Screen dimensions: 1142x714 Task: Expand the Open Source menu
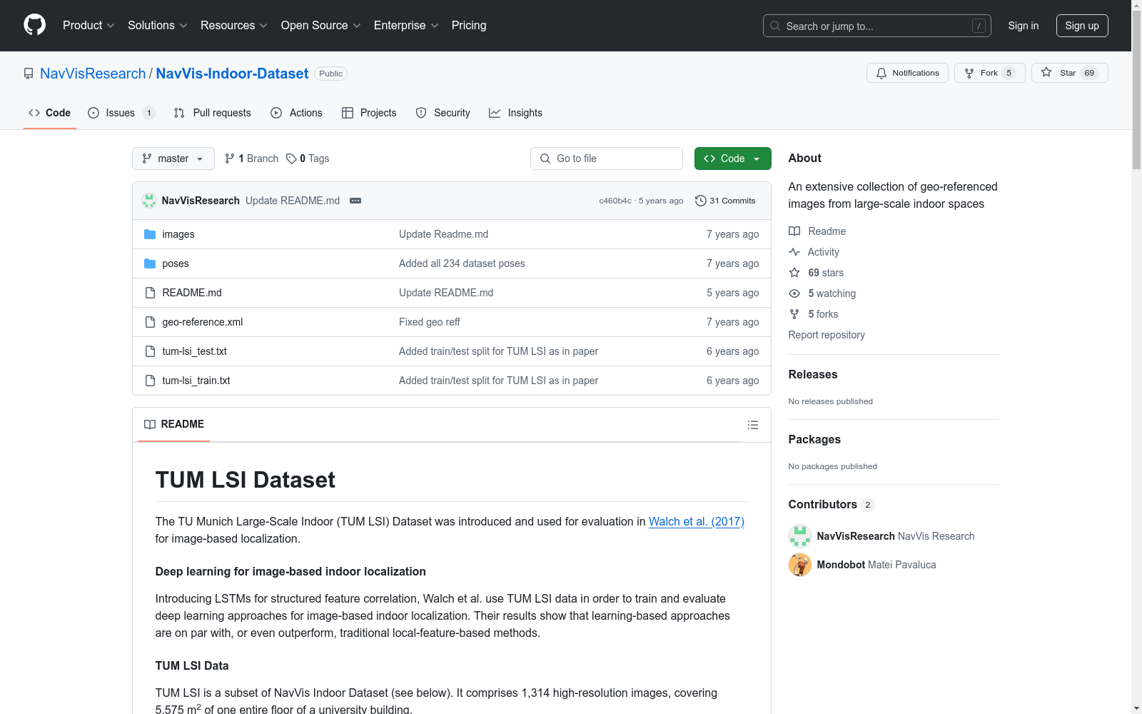321,25
